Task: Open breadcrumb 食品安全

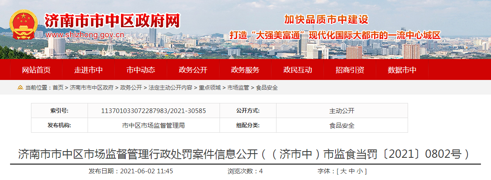Action: pos(267,88)
